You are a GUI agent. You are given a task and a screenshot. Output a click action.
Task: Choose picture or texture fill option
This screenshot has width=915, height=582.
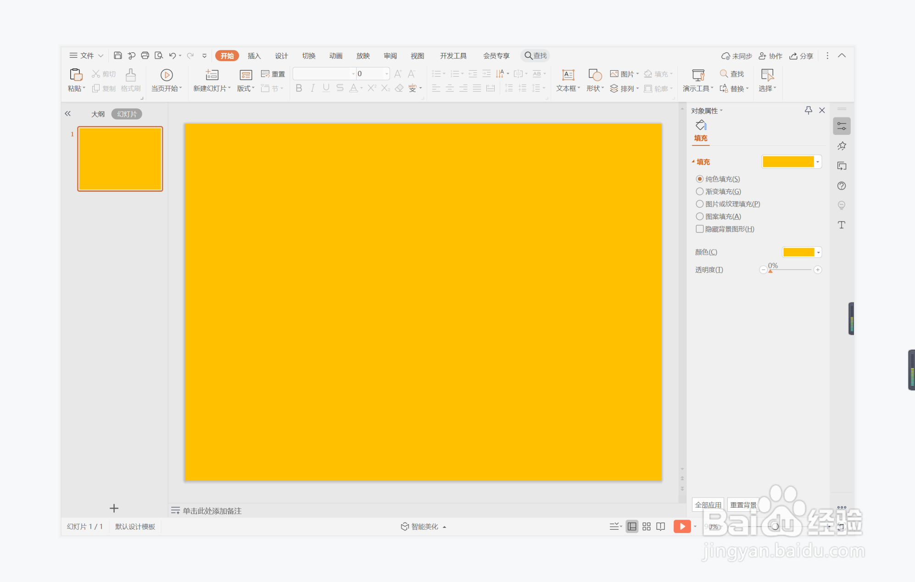point(700,204)
